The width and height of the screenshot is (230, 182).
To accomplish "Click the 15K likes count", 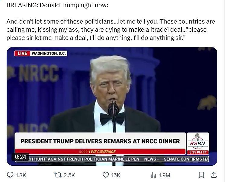I will click(x=116, y=175).
